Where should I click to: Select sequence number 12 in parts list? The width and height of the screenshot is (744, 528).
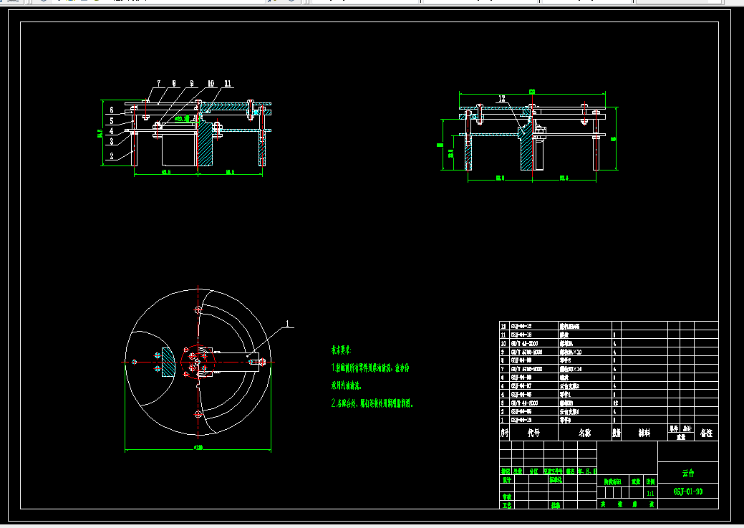tap(503, 326)
